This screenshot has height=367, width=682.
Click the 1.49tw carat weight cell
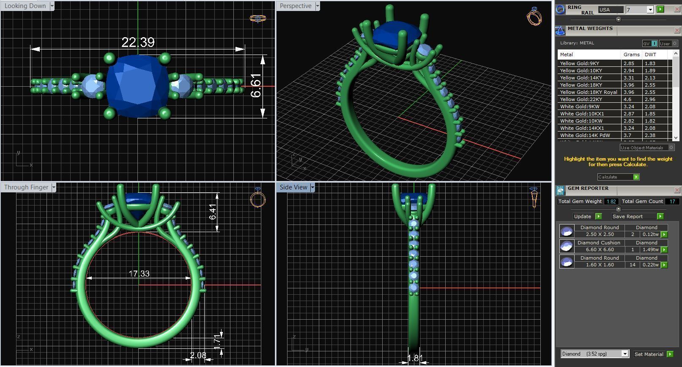[650, 249]
